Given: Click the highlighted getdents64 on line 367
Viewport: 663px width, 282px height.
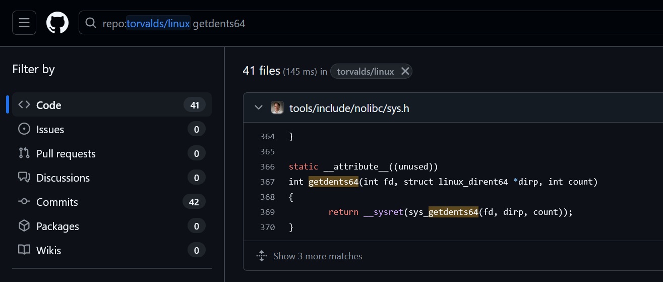Looking at the screenshot, I should [x=333, y=182].
